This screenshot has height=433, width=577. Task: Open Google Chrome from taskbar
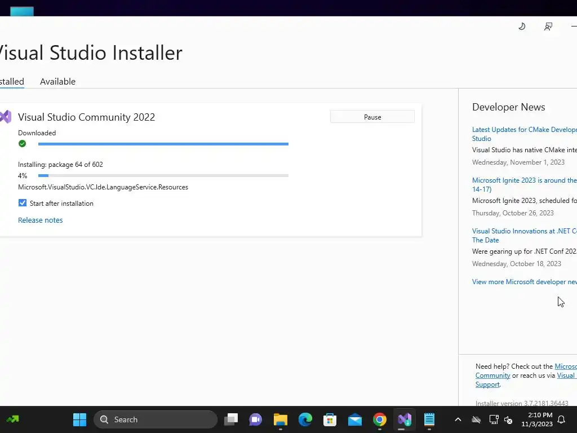pos(379,419)
